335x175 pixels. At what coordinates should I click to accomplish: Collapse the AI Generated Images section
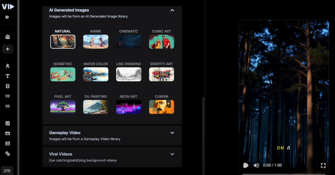[x=172, y=10]
